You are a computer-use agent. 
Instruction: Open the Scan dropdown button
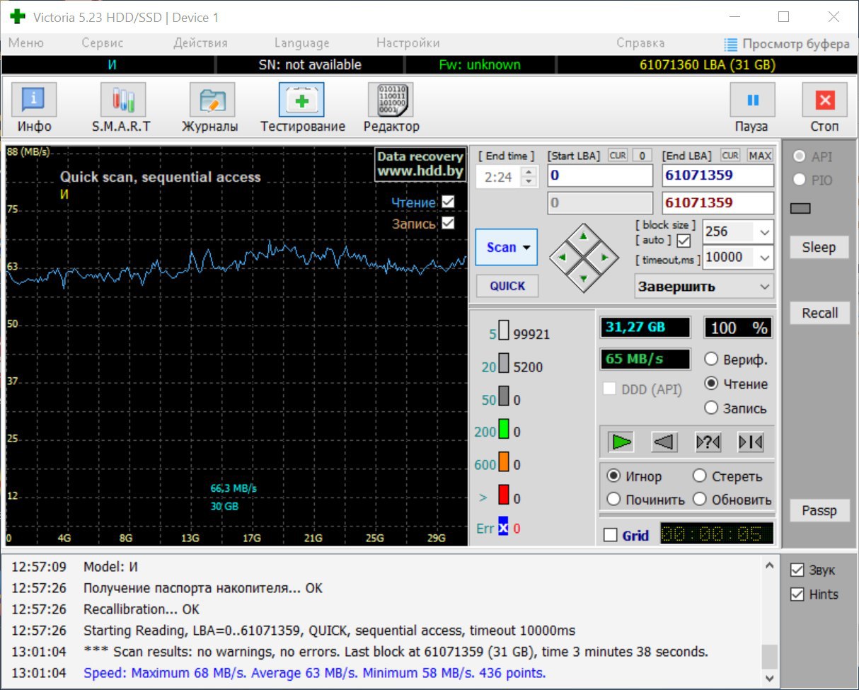(507, 247)
